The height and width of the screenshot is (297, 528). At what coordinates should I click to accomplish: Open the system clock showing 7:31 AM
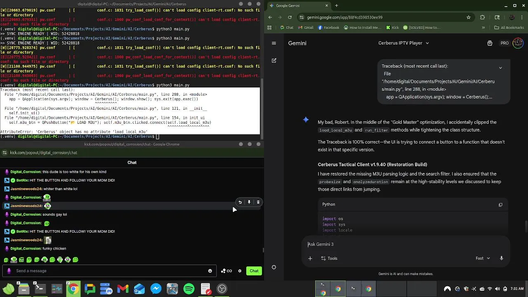click(517, 289)
